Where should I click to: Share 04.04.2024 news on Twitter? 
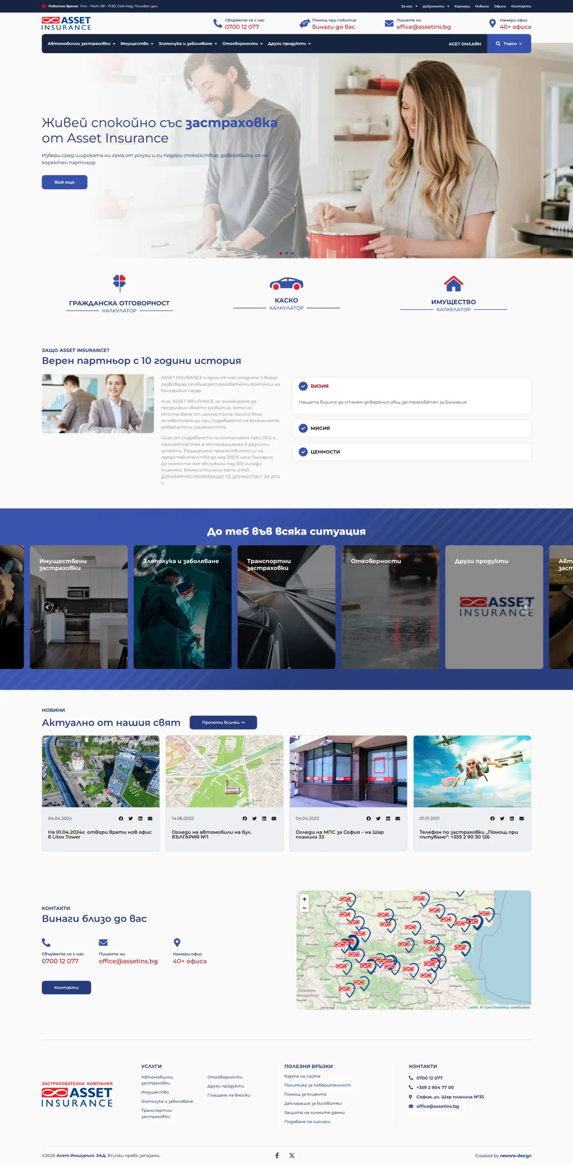coord(130,818)
